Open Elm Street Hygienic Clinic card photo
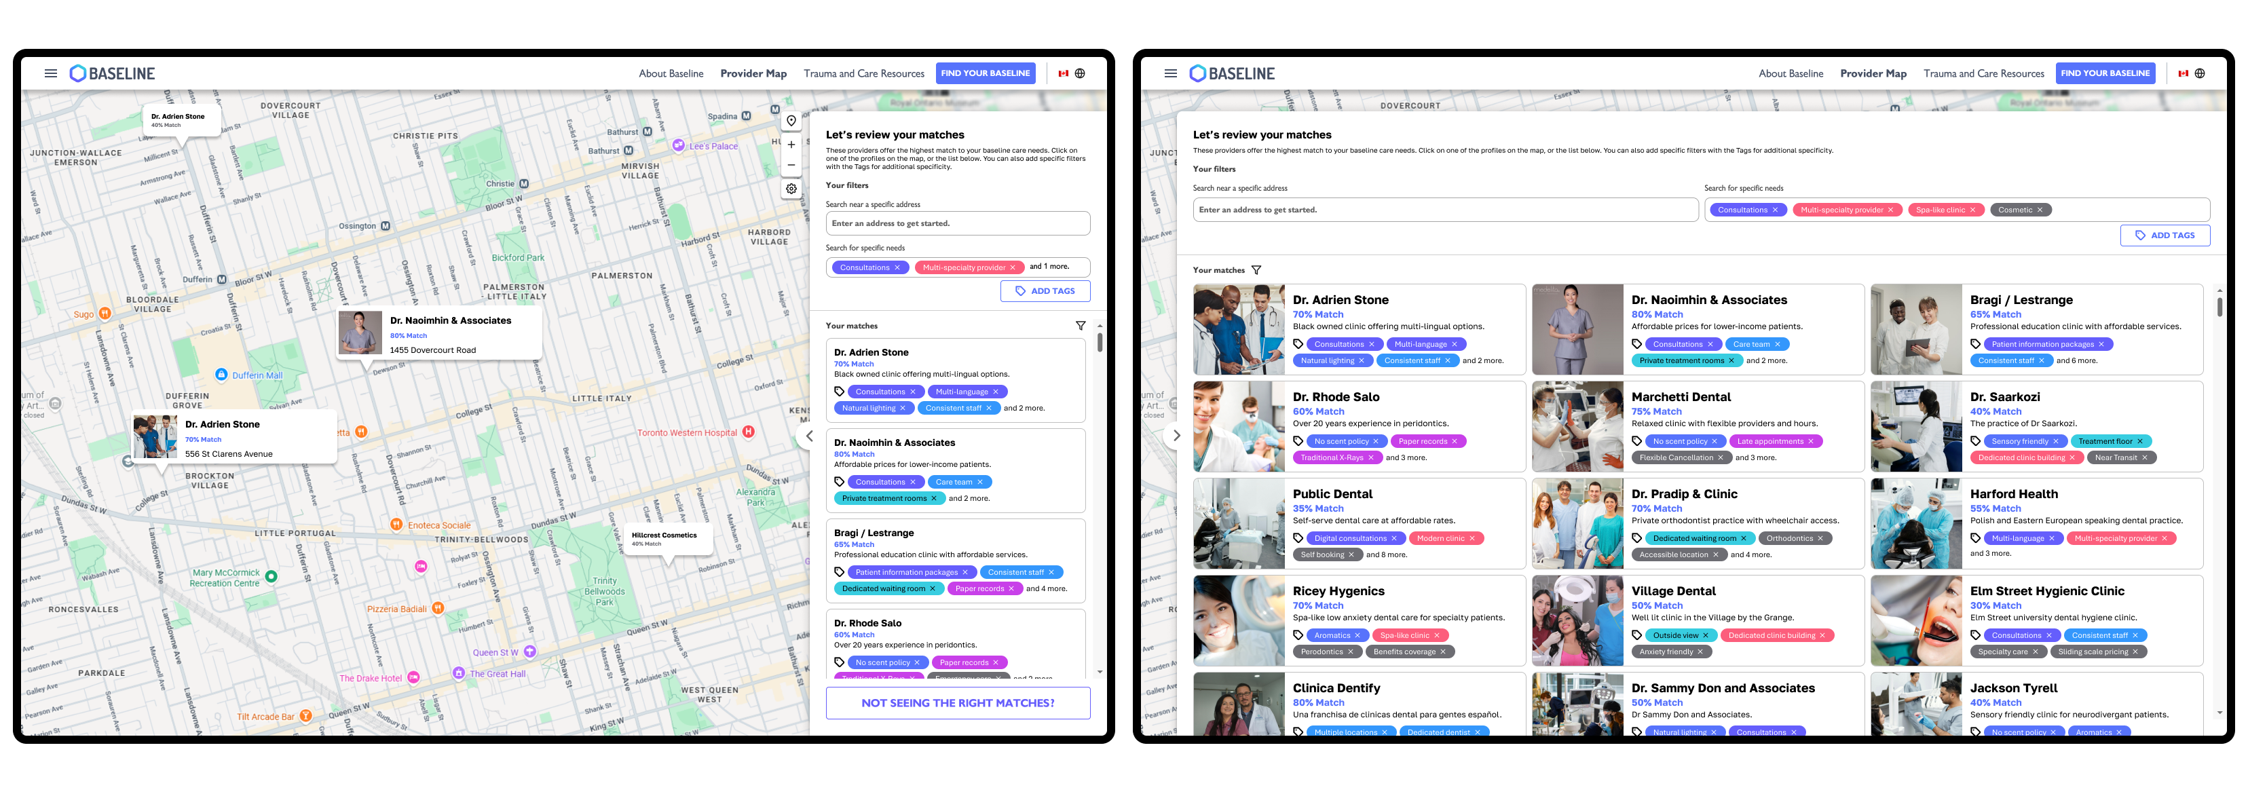 click(x=1915, y=620)
